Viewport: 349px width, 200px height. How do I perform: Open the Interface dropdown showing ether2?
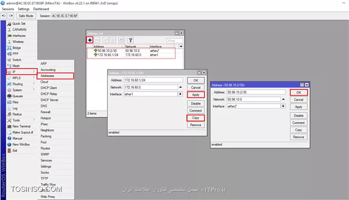(283, 106)
